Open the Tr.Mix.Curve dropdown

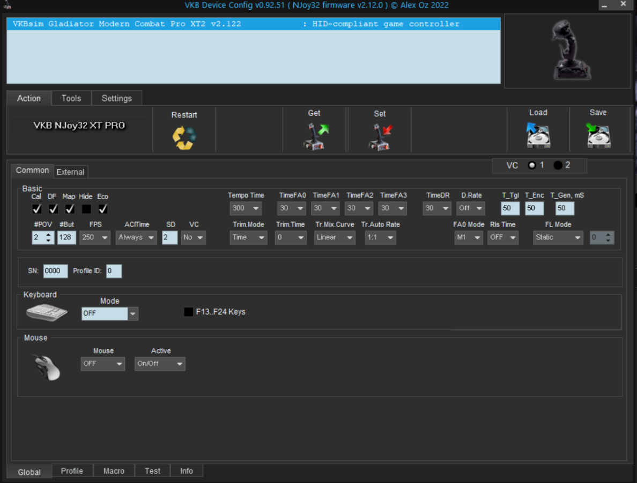pyautogui.click(x=335, y=237)
